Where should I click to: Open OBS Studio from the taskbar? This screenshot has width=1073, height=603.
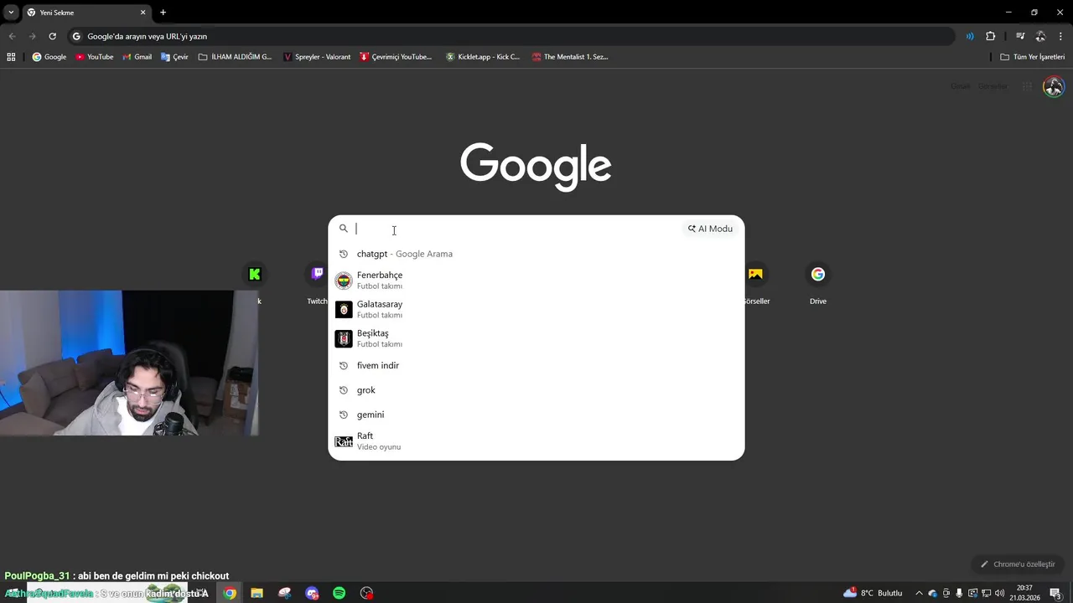coord(366,593)
